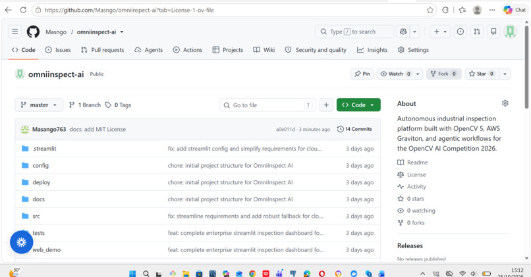Open Windows Start menu
Viewport: 531px width, 277px height.
tap(132, 273)
